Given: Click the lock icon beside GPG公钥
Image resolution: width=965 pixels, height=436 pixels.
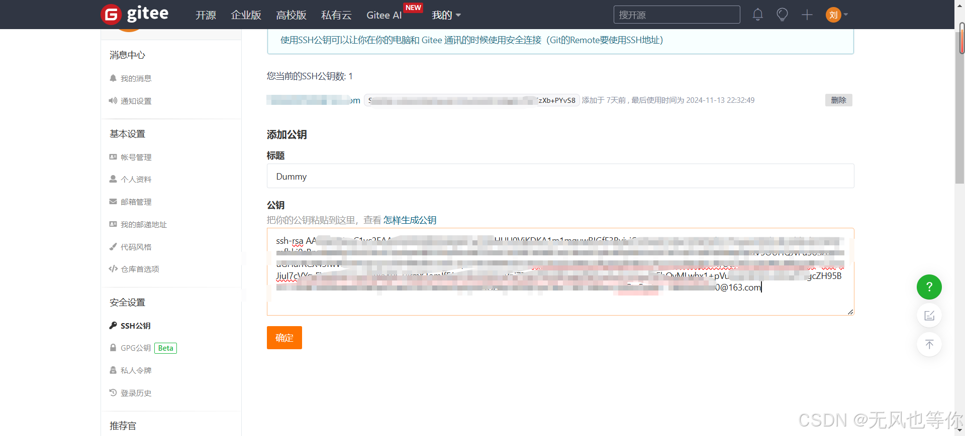Looking at the screenshot, I should click(x=113, y=347).
